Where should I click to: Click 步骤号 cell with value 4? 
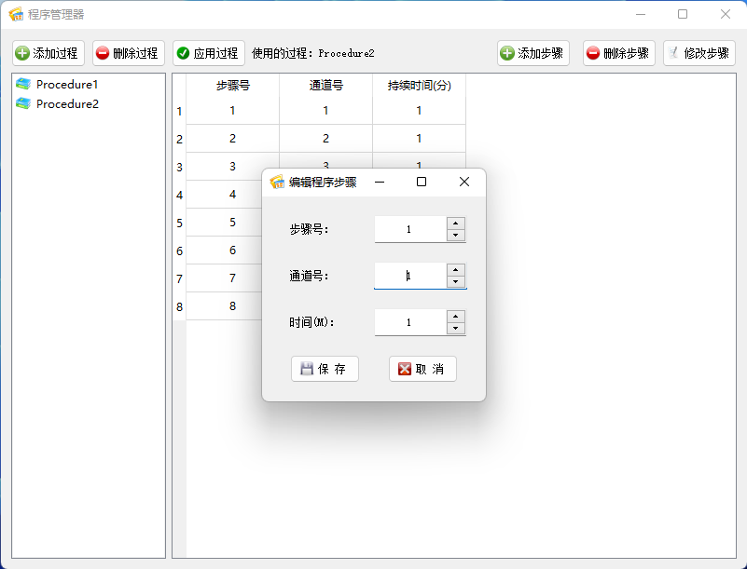point(224,195)
